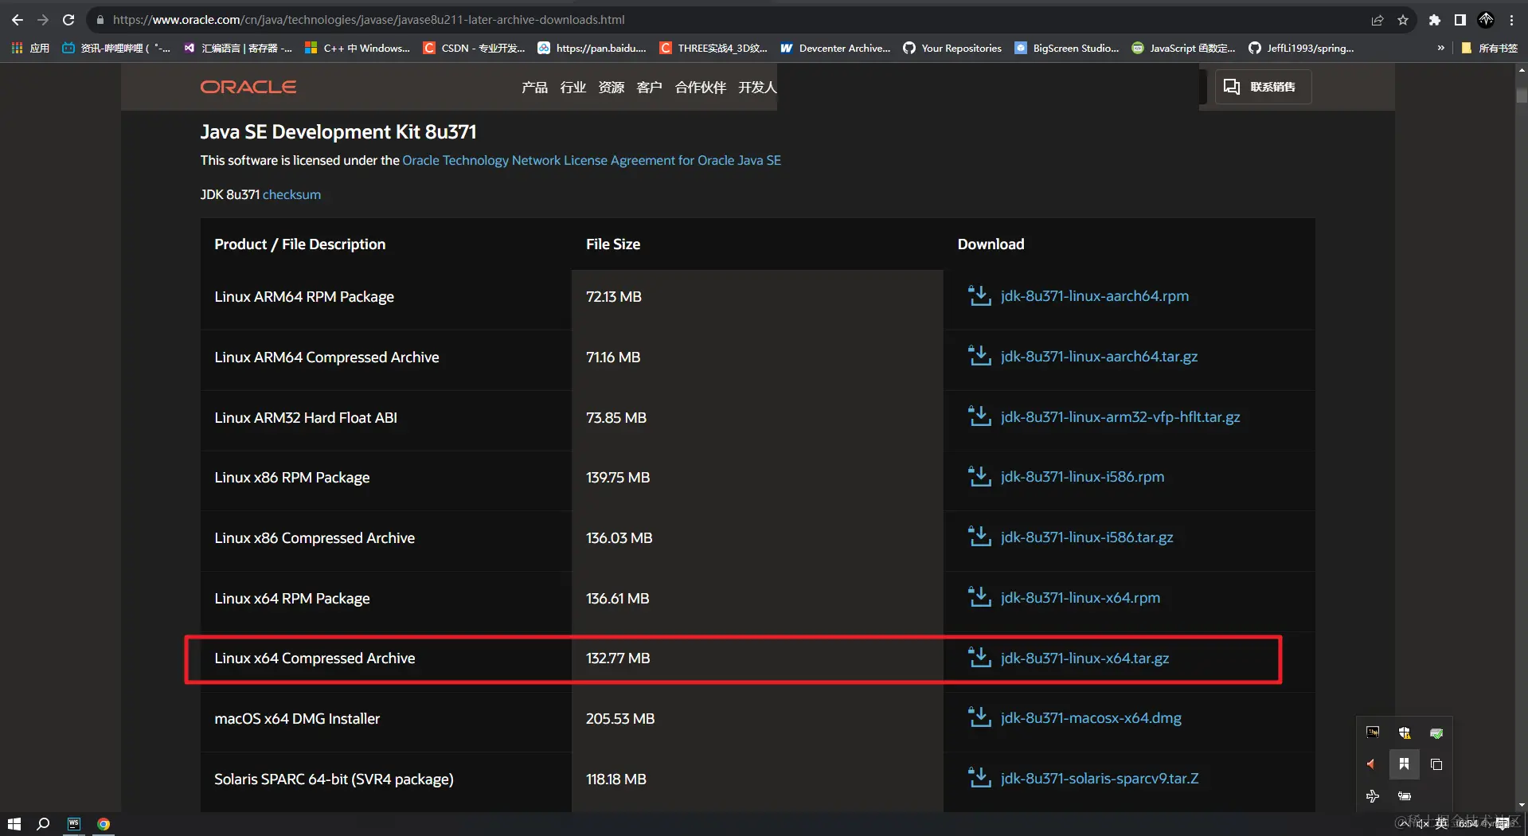
Task: Open the JavaScript 函数定 bookmark
Action: [1184, 48]
